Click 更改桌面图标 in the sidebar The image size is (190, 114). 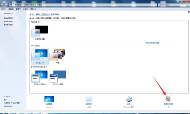coord(9,18)
